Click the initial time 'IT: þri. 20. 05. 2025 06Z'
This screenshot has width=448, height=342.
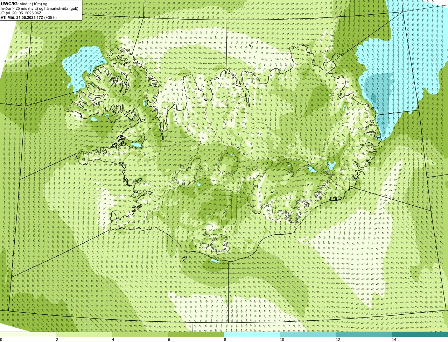[21, 13]
